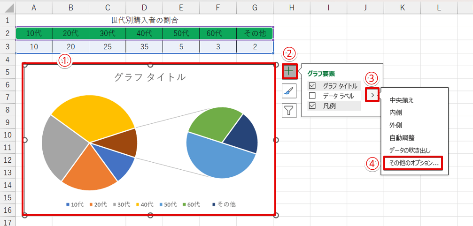
Task: Select データの吹き出し option
Action: 410,151
